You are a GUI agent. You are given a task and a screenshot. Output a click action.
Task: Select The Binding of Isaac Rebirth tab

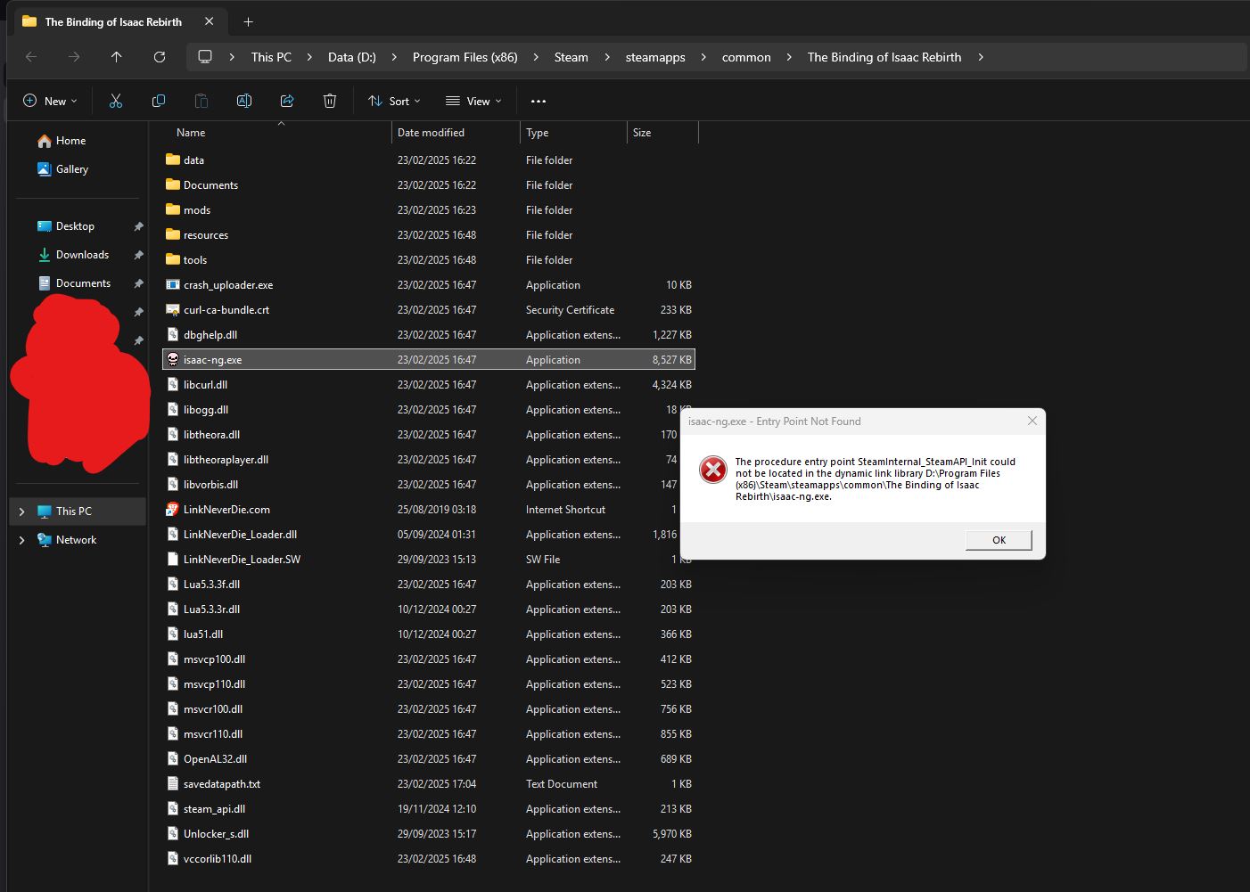point(113,21)
